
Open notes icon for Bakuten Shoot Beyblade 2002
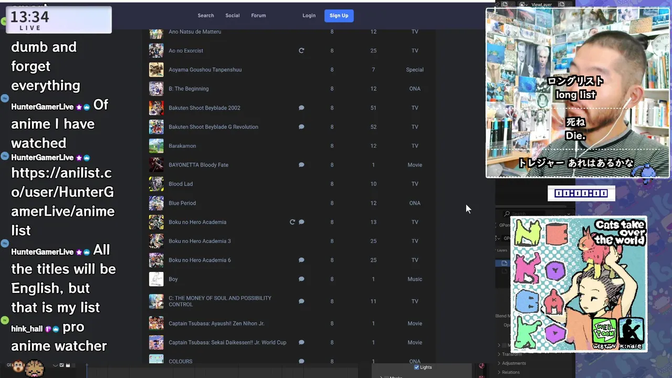[x=301, y=108]
